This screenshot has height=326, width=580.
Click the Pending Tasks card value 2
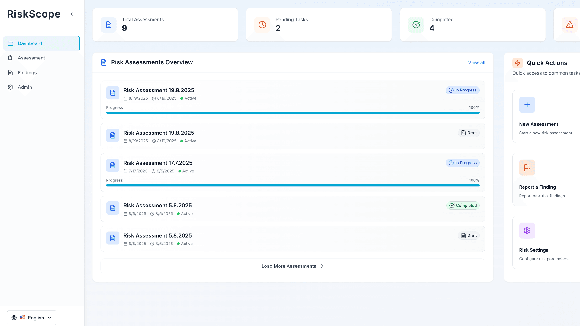pyautogui.click(x=278, y=28)
